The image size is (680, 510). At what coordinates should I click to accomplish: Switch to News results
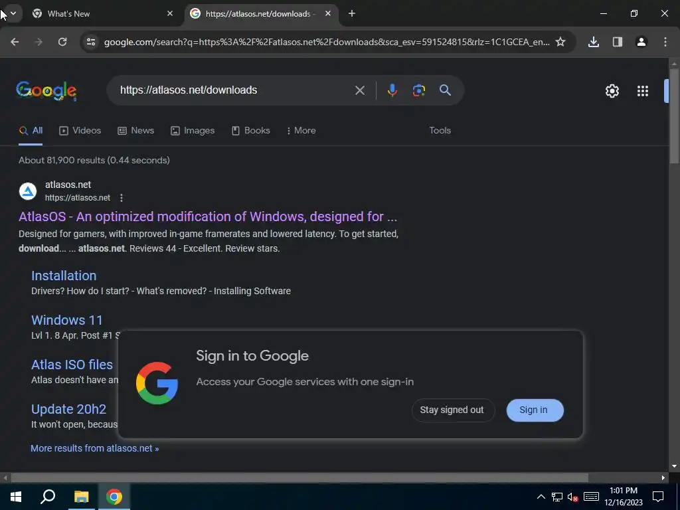pyautogui.click(x=135, y=131)
